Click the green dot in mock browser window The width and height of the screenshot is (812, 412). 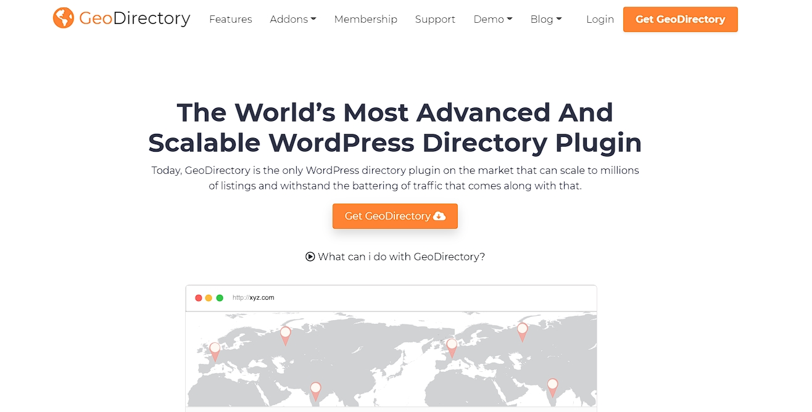pyautogui.click(x=220, y=298)
